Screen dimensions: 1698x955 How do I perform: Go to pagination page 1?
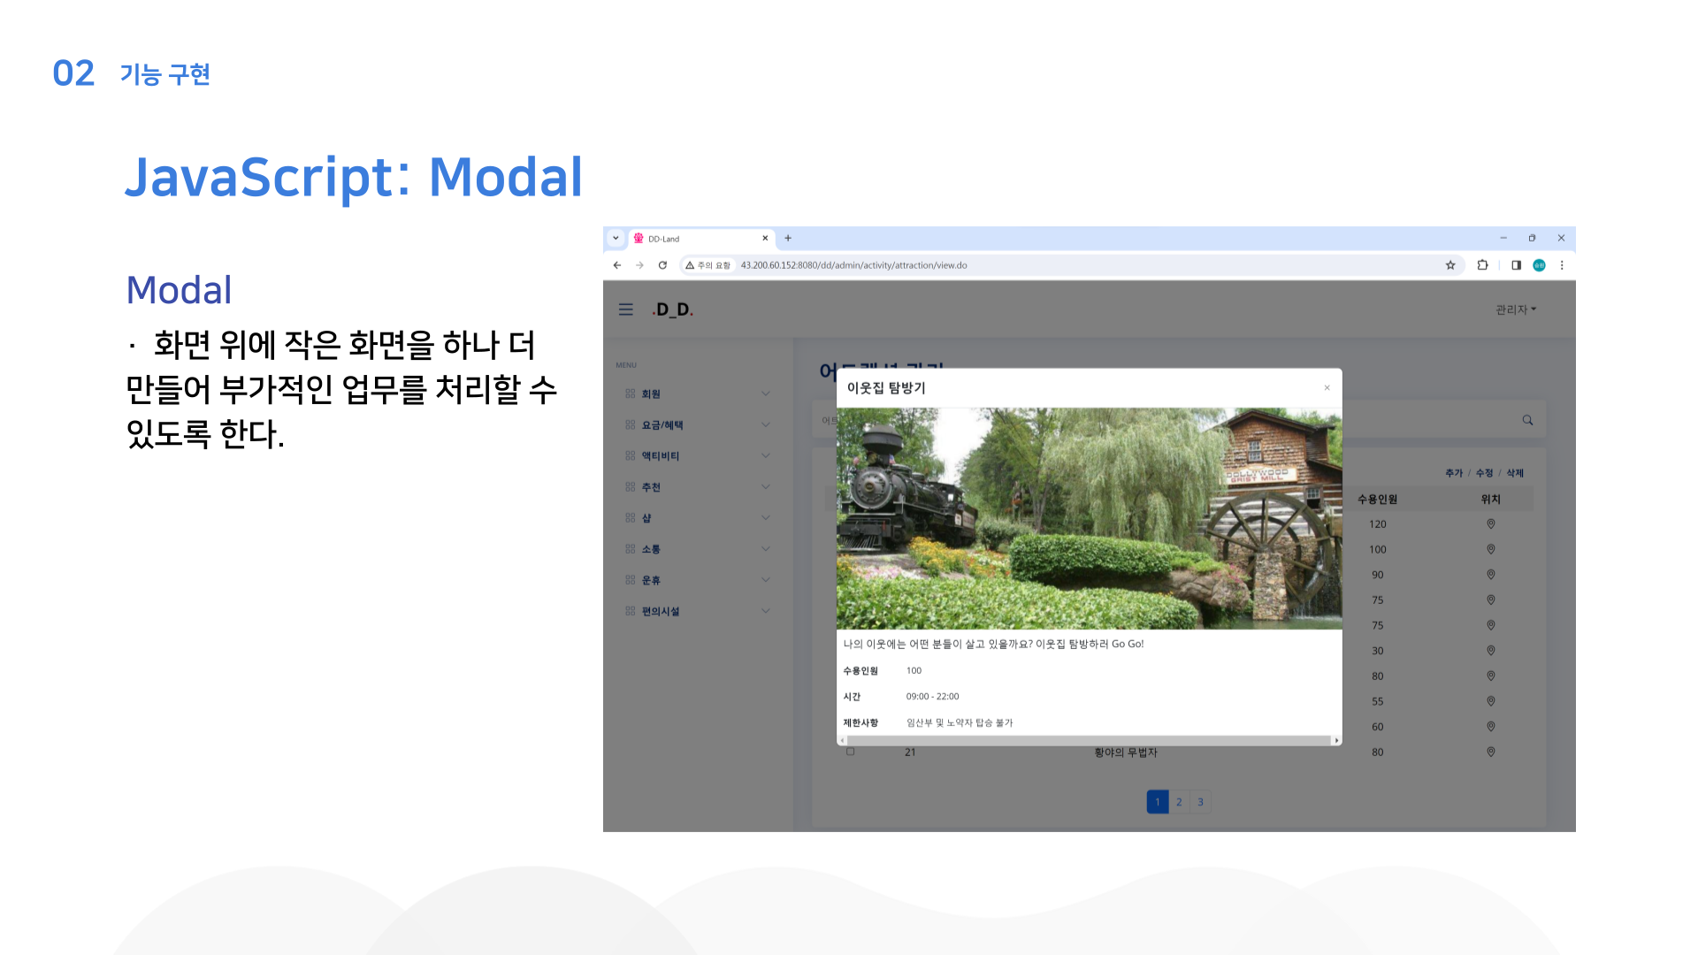pos(1158,802)
